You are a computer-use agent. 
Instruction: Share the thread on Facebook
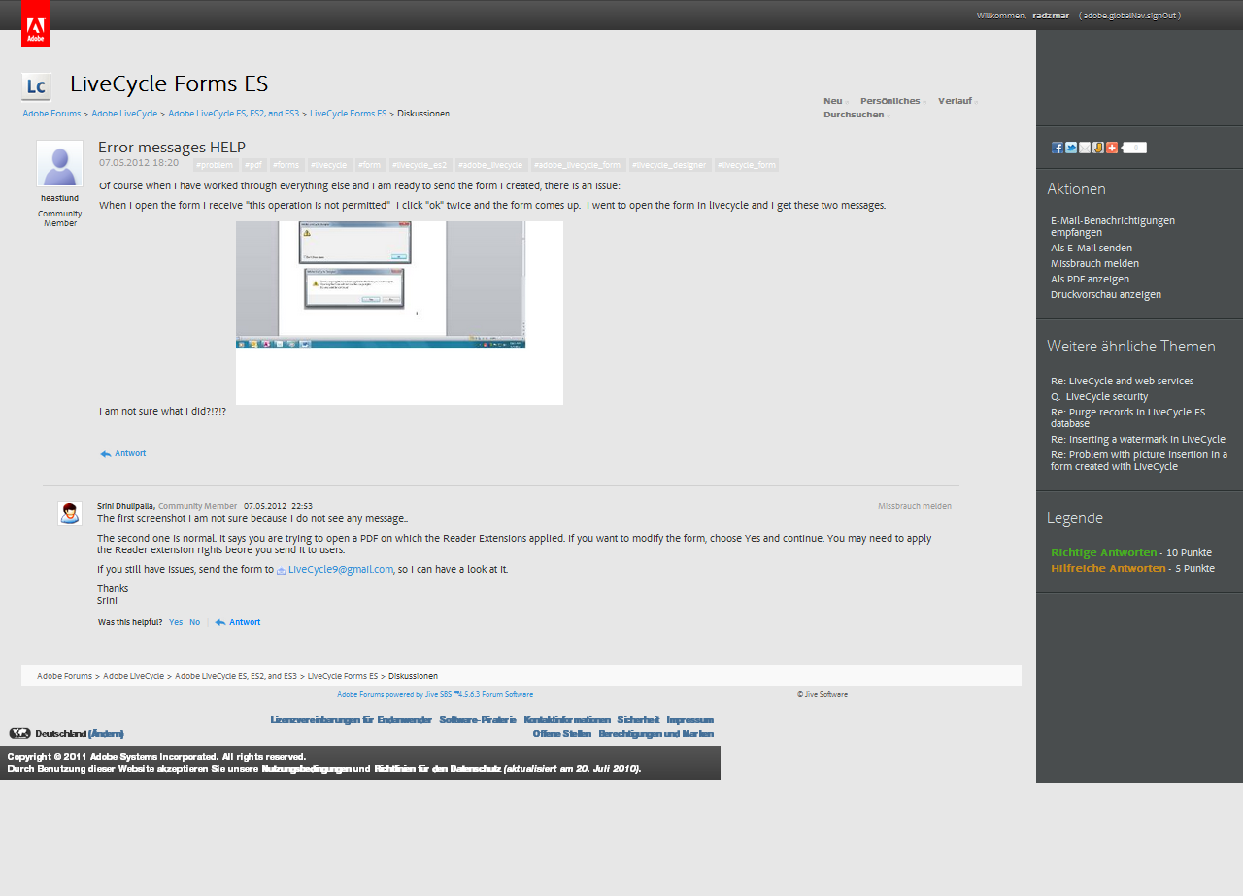tap(1057, 148)
